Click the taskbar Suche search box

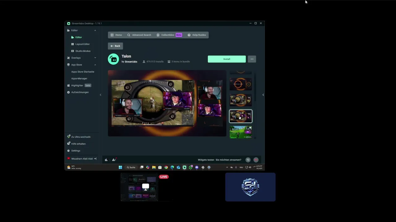click(131, 167)
